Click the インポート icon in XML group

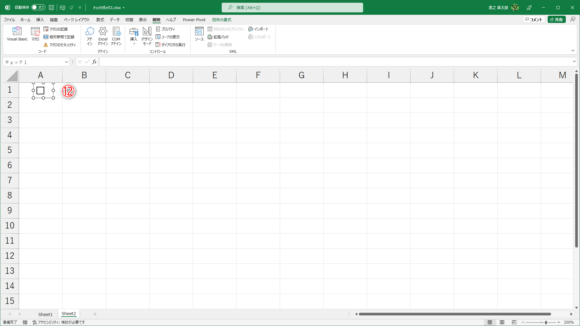[x=258, y=29]
